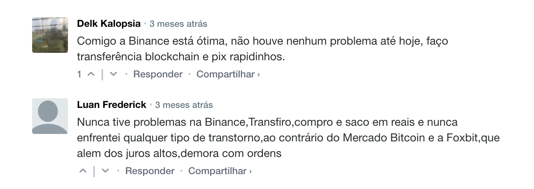Upvote Delk Kalopsia's comment
The width and height of the screenshot is (534, 189).
(91, 74)
